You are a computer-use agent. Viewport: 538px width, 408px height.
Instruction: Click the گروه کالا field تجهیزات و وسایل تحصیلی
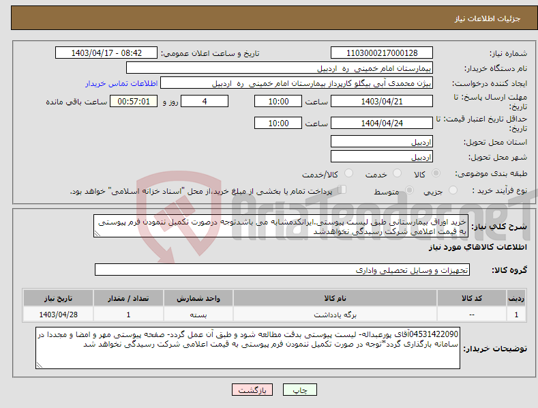(x=282, y=270)
